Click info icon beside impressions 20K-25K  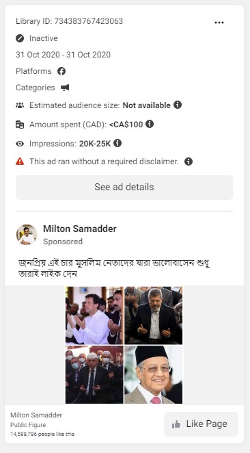(117, 143)
